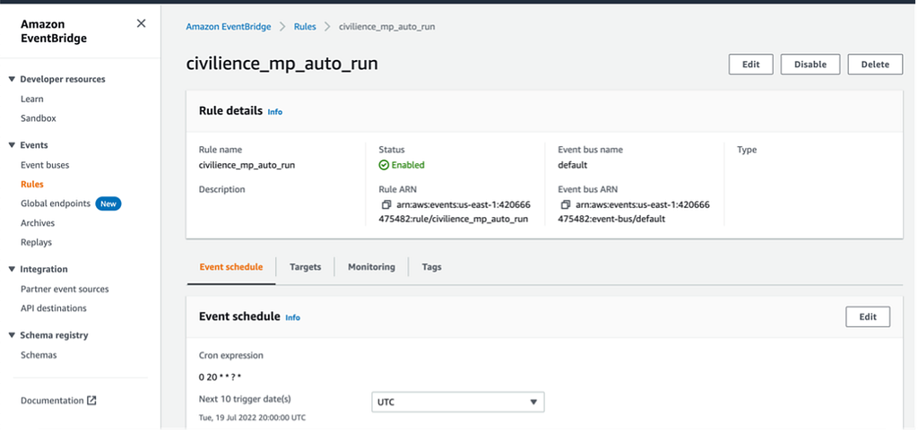This screenshot has width=918, height=433.
Task: Copy the Event bus ARN
Action: pos(565,205)
